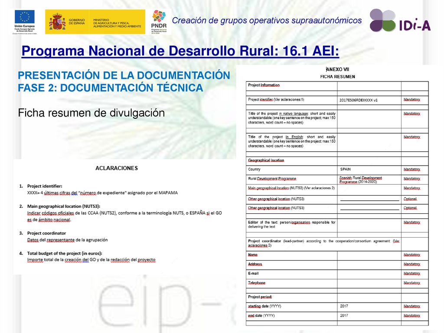Click the 'ACLARACIONES' heading

(117, 168)
